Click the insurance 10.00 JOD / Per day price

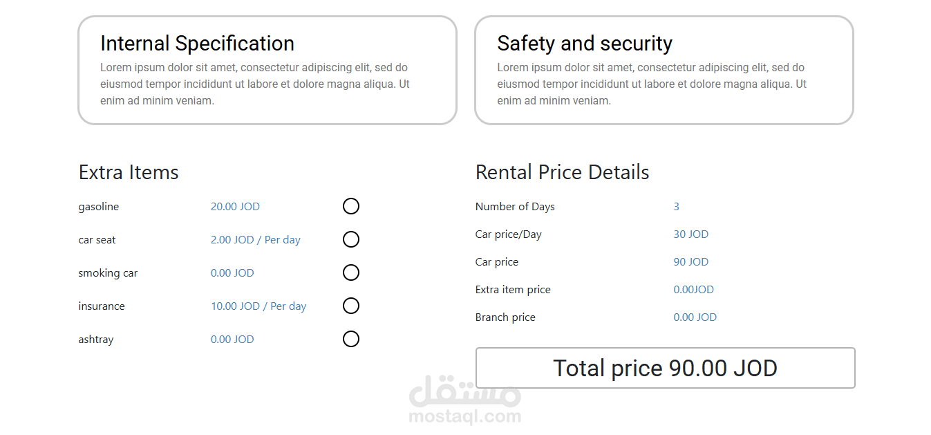(258, 306)
